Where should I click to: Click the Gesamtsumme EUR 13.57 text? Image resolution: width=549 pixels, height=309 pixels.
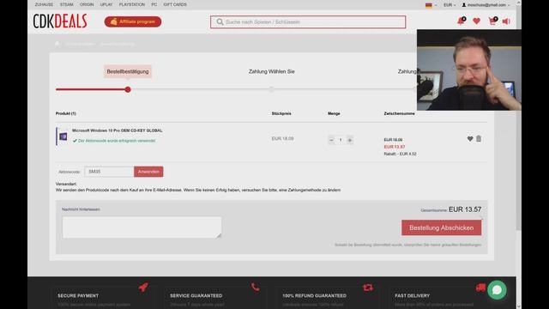coord(451,209)
